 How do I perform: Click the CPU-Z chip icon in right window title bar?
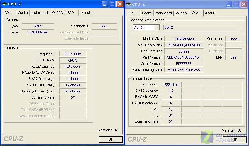point(128,4)
